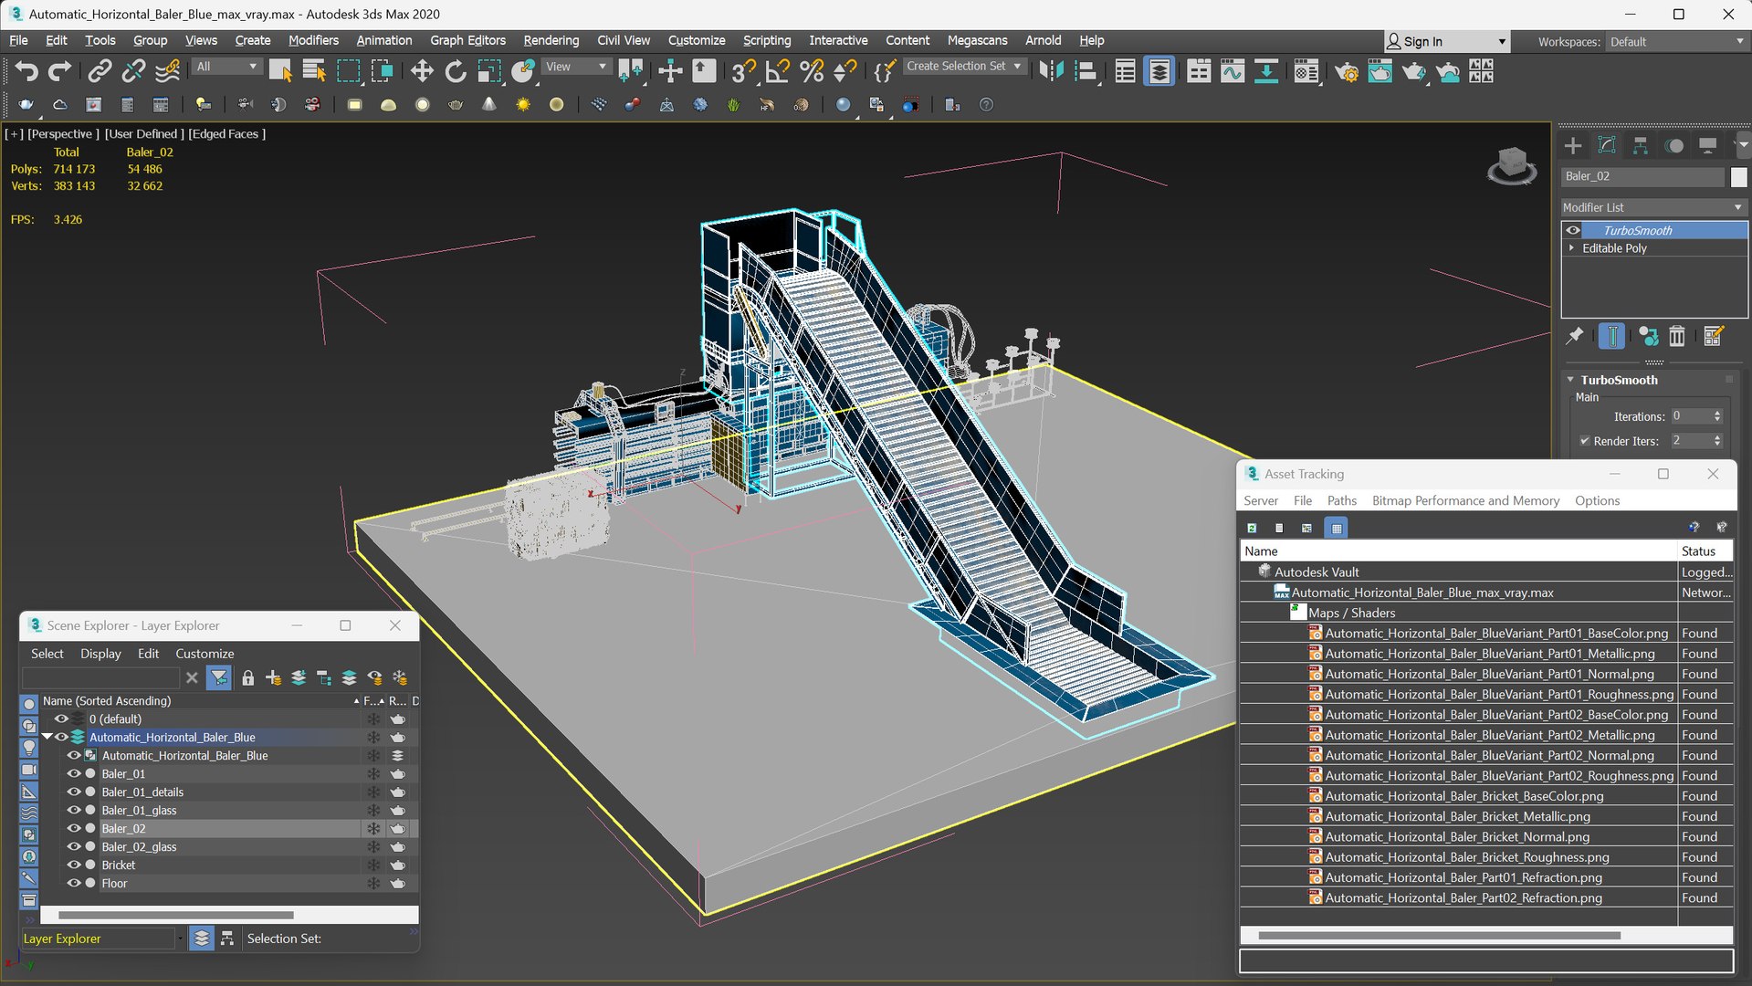Open the Modify panel tab icon
Image resolution: width=1752 pixels, height=986 pixels.
pos(1607,145)
